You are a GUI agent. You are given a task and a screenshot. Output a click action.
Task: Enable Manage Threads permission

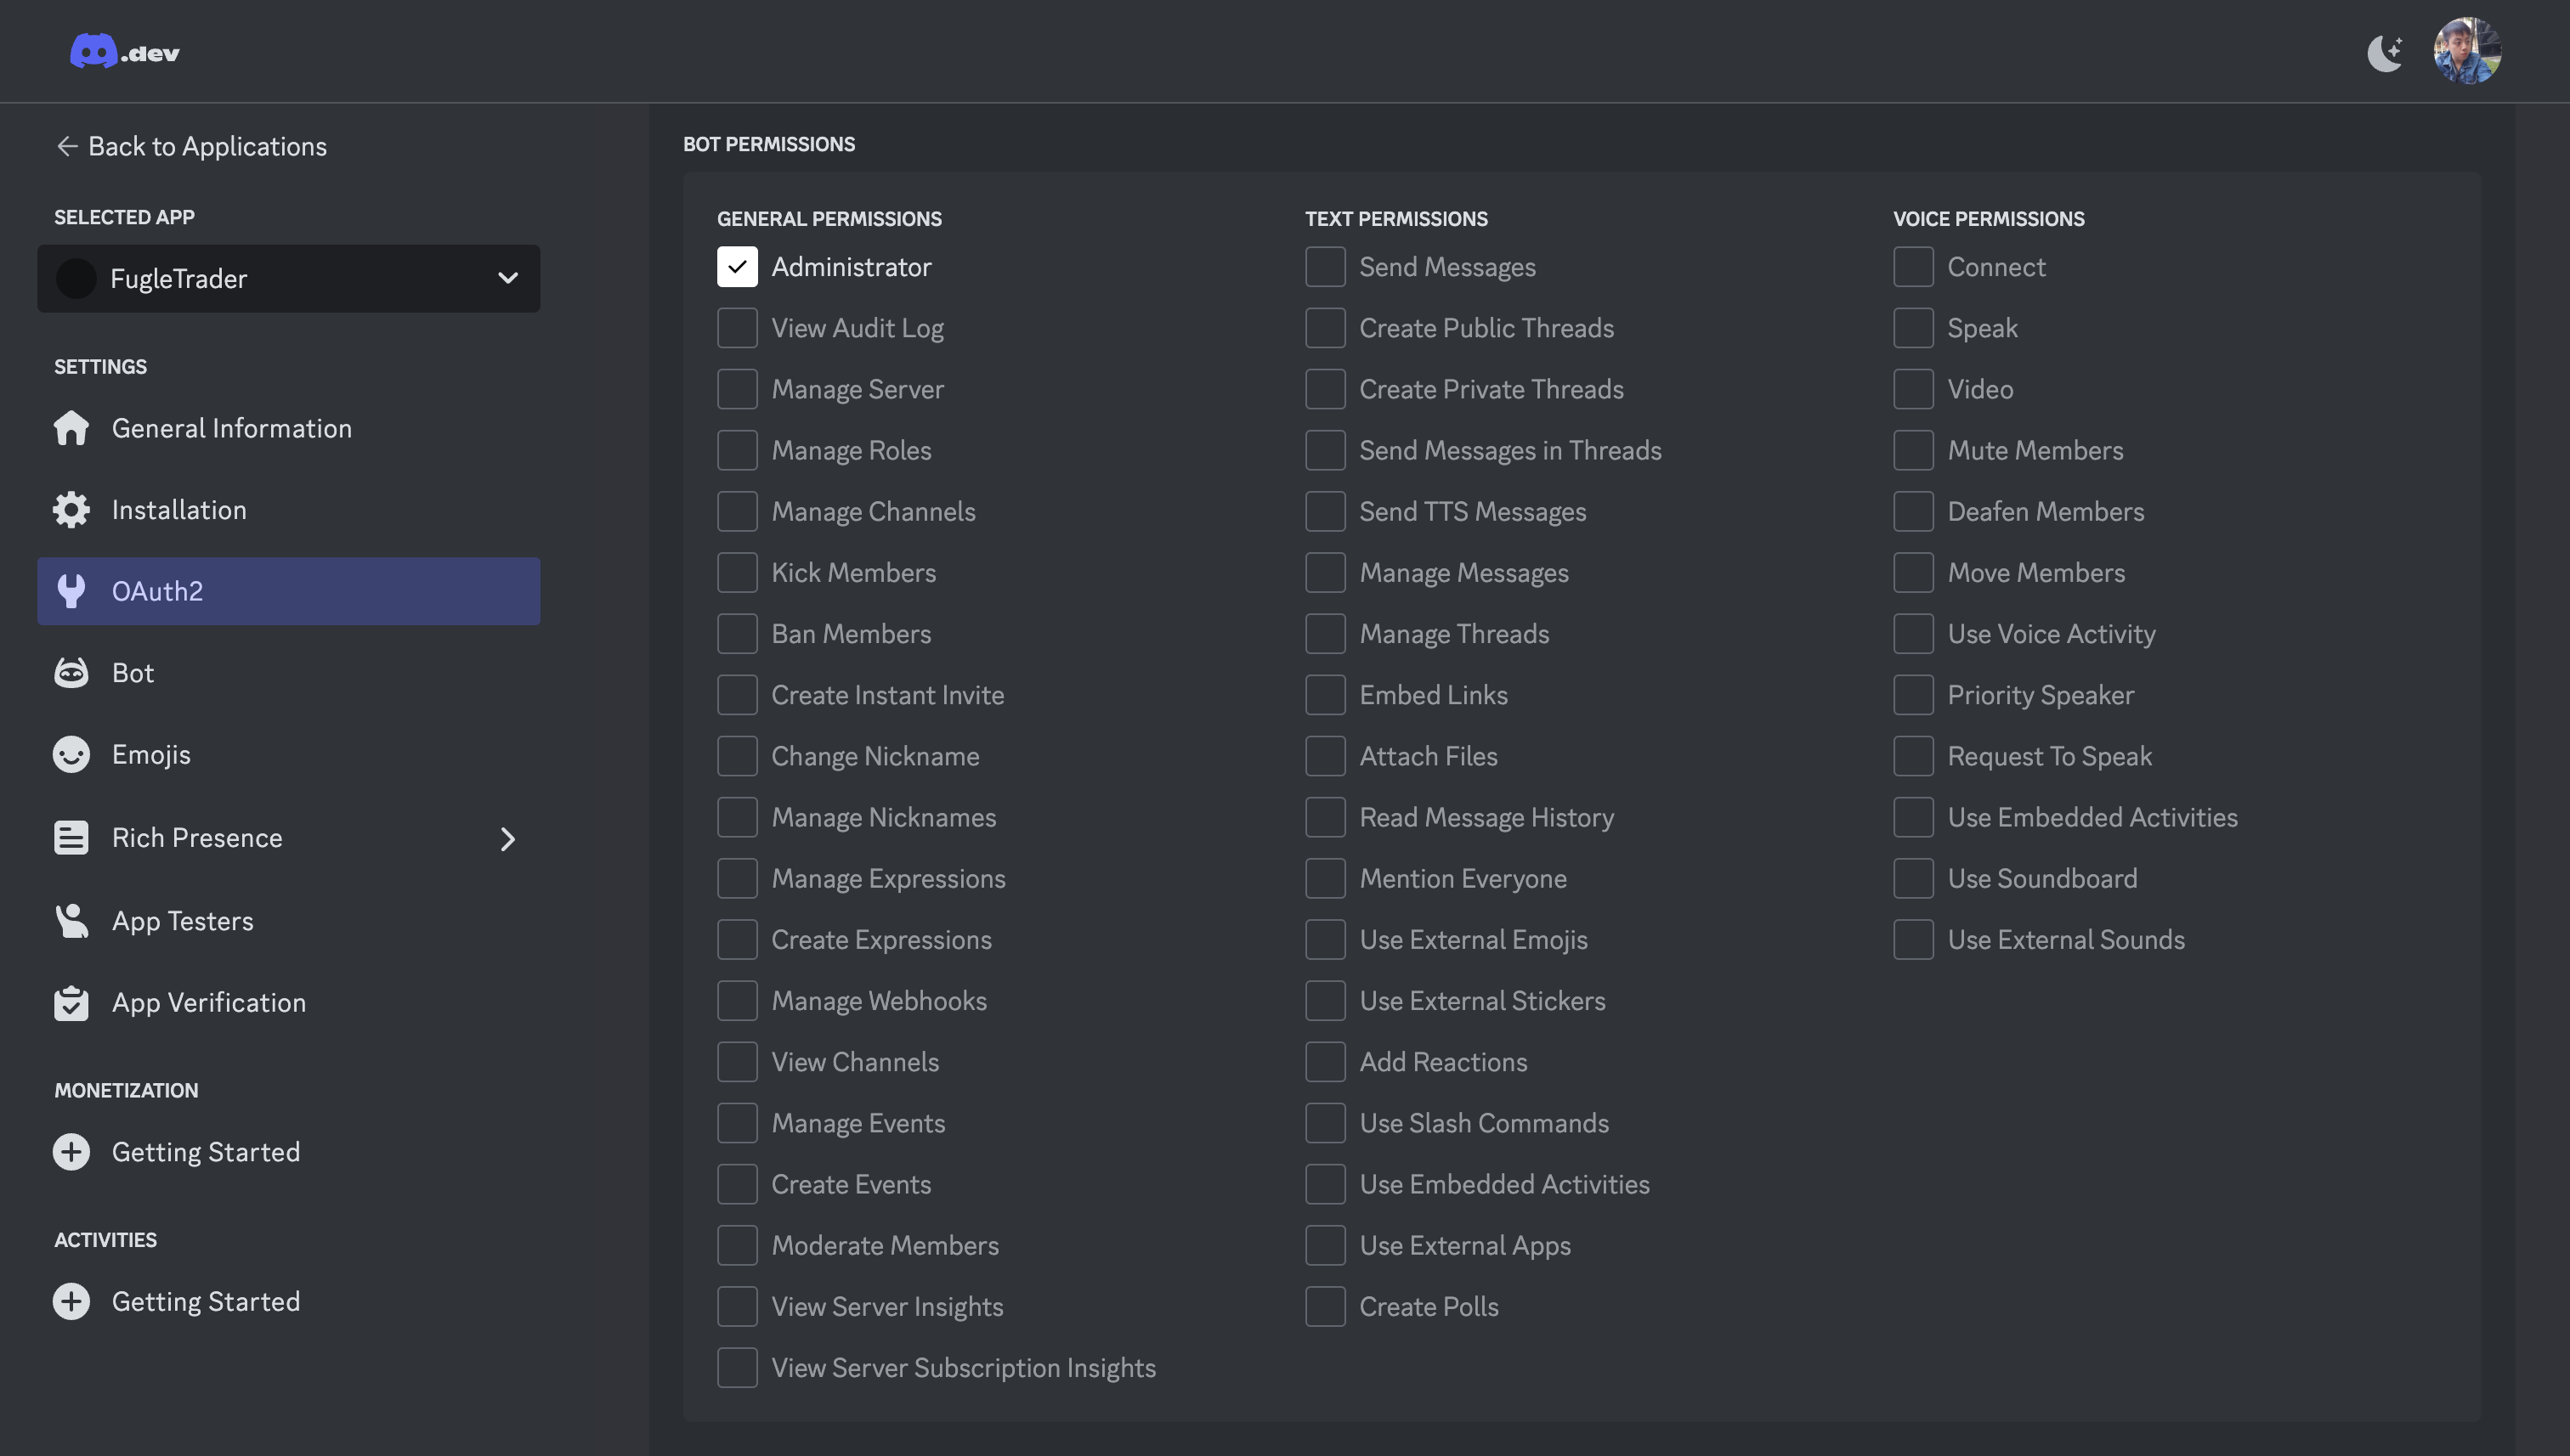(1326, 634)
